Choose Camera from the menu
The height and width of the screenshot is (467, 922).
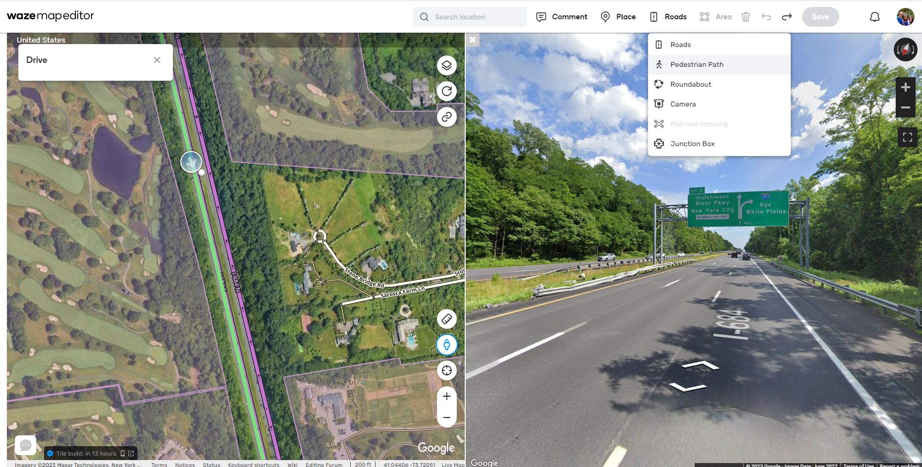(x=719, y=104)
